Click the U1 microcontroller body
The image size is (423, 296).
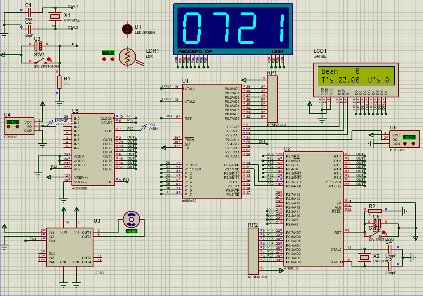[212, 141]
